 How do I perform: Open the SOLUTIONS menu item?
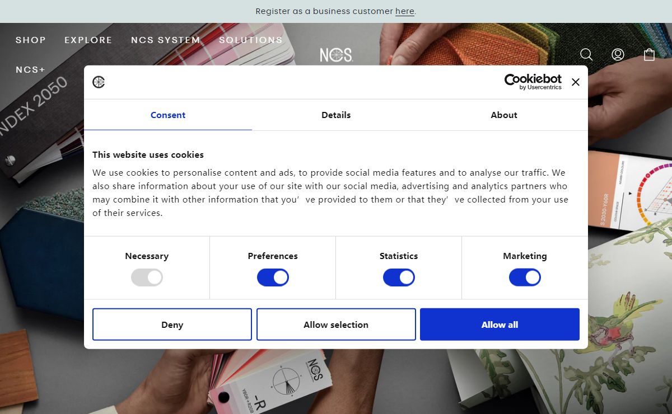coord(251,40)
